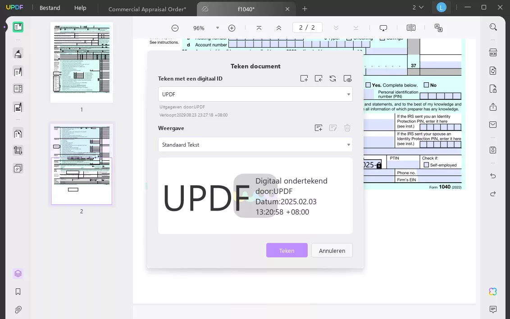
Task: Tick the No checkbox
Action: point(426,85)
